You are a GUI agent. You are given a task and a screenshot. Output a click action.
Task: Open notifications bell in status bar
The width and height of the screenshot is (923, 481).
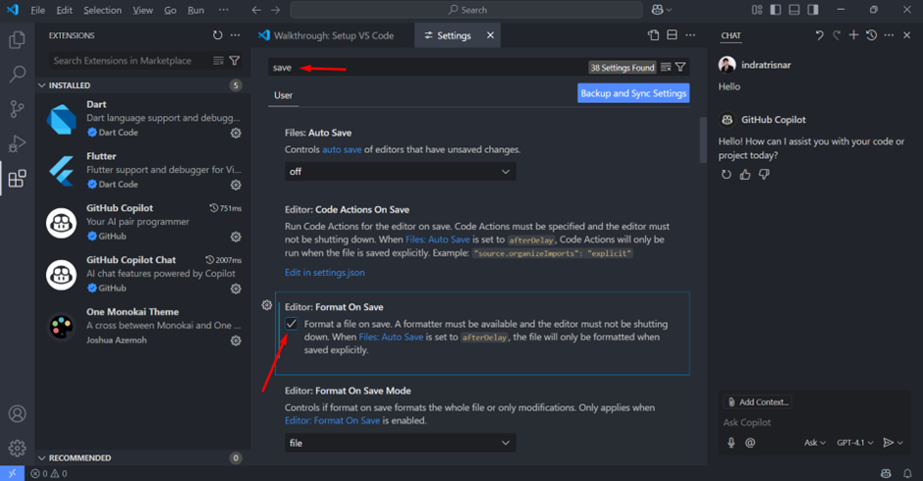[907, 473]
